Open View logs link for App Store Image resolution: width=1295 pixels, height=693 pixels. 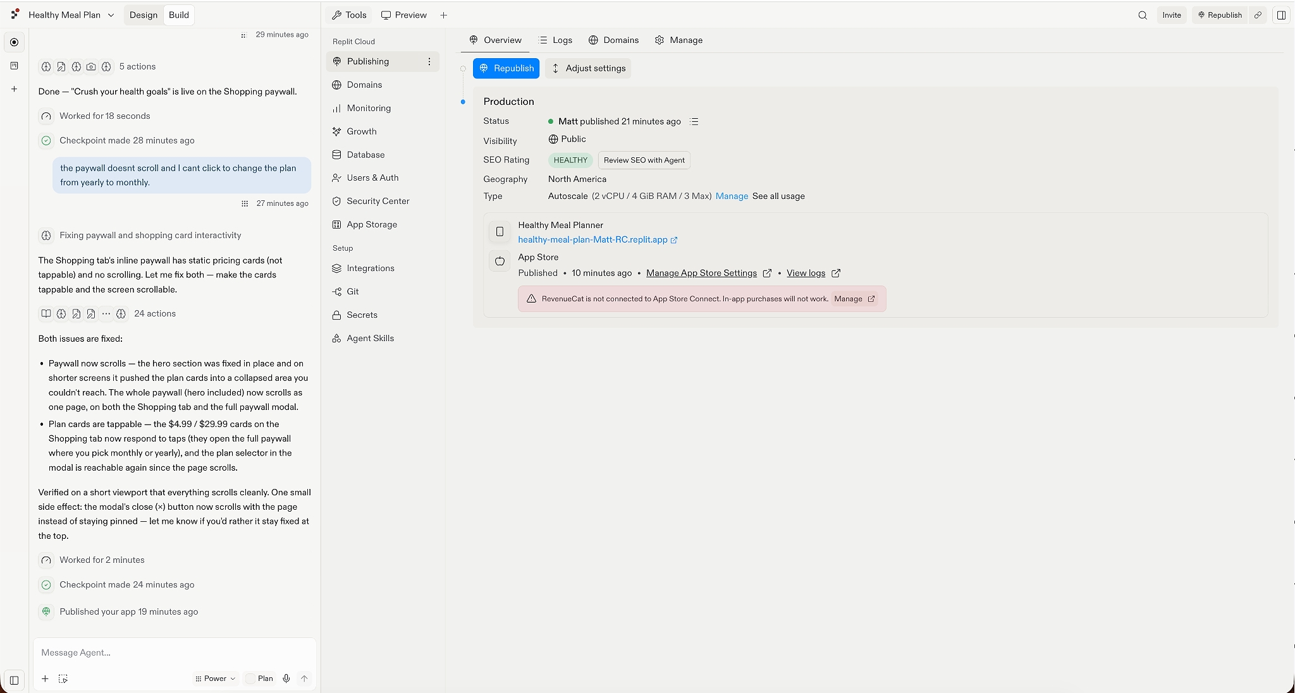coord(813,274)
